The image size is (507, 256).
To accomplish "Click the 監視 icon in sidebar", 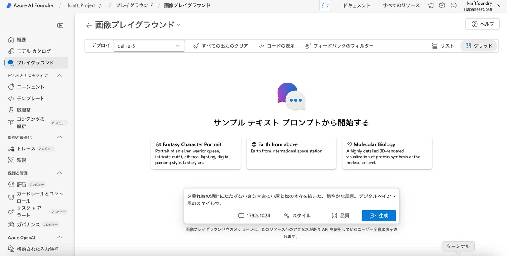I will coord(11,160).
